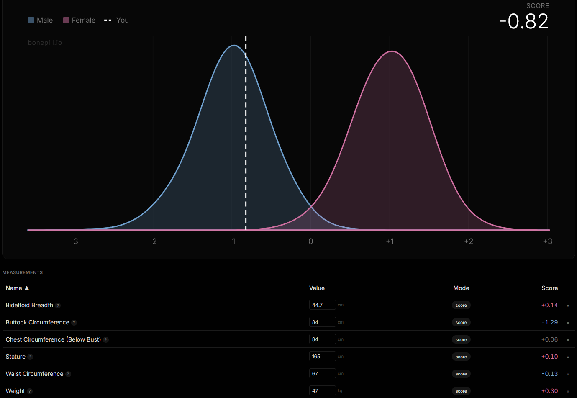Screen dimensions: 577x398
Task: Click the Weight row name
Action: click(x=15, y=391)
